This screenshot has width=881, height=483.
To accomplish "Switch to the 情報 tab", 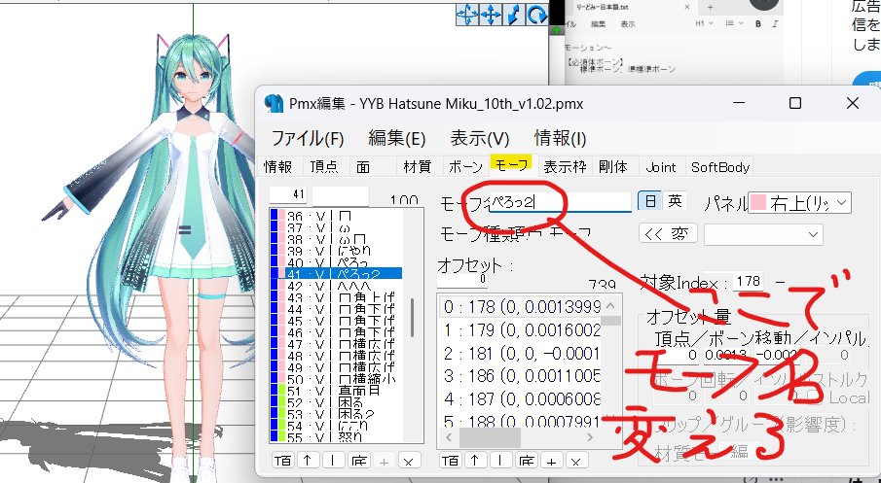I will tap(278, 166).
